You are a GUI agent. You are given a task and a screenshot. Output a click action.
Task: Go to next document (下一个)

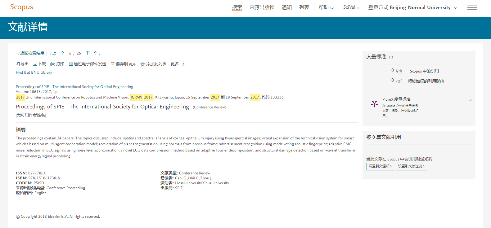[93, 53]
